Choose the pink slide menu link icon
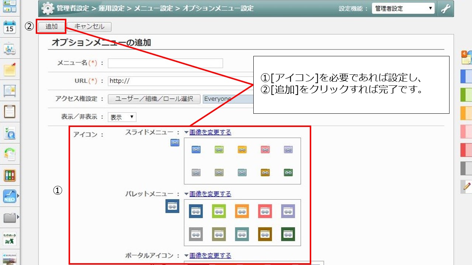Viewport: 472px width, 265px height. (265, 150)
